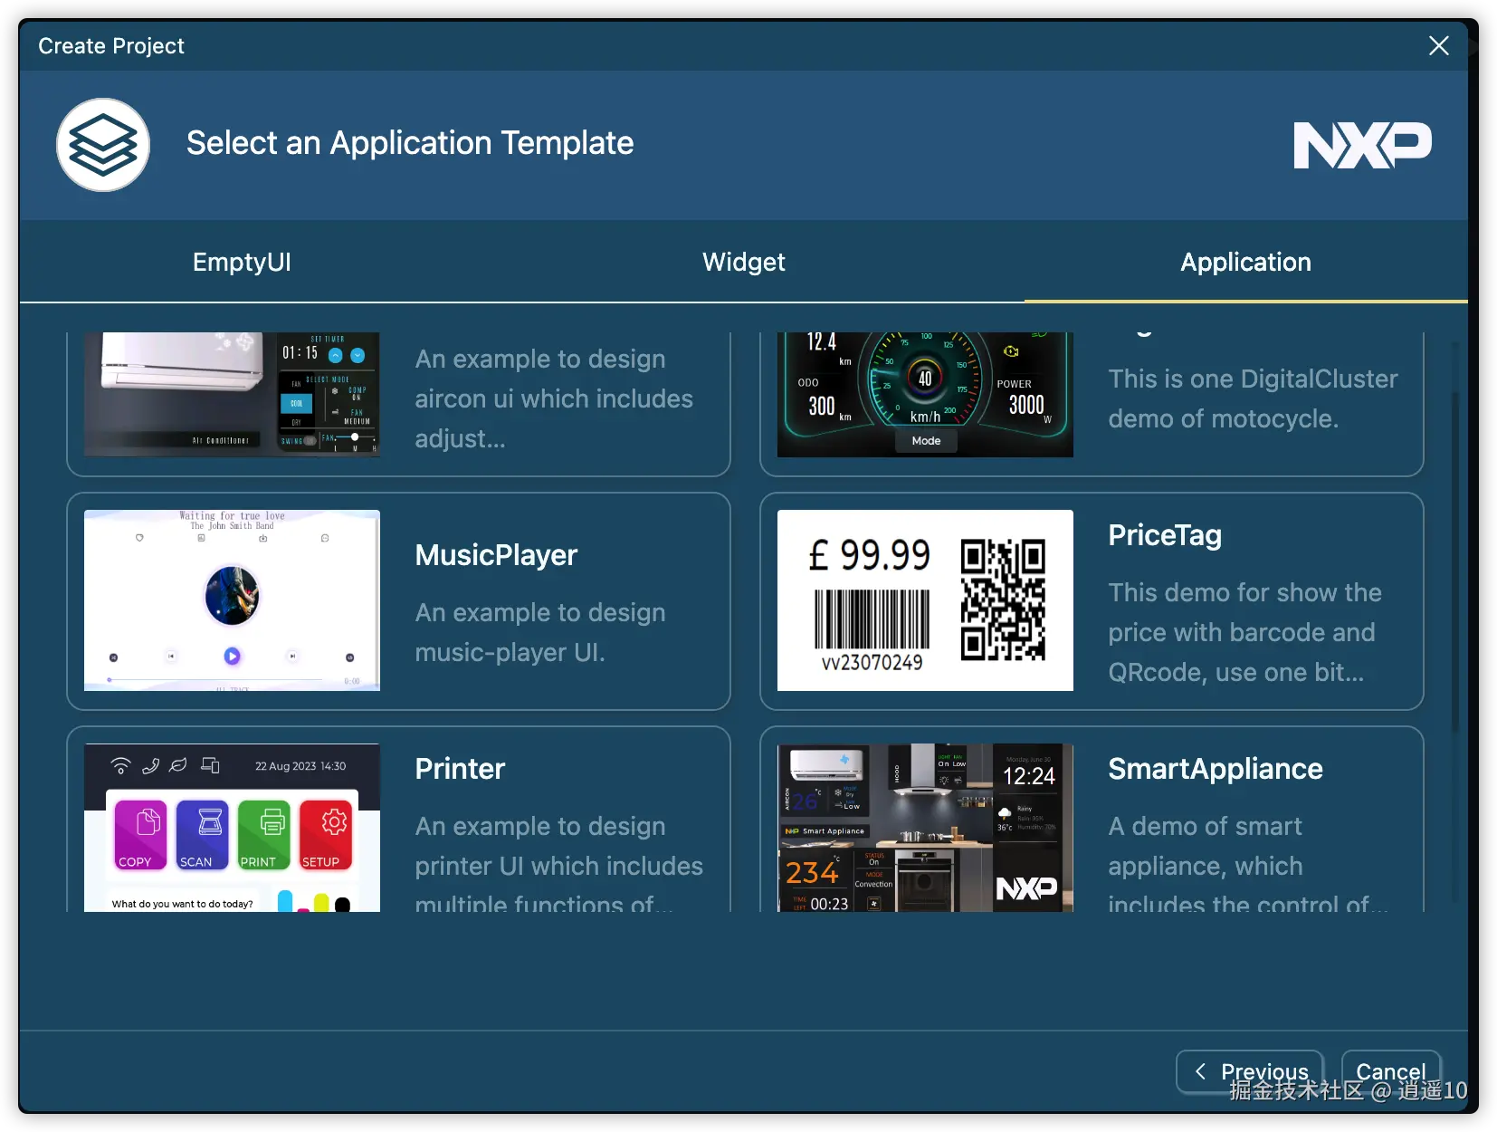
Task: Click the Mode button in DigitalCluster preview
Action: (x=926, y=441)
